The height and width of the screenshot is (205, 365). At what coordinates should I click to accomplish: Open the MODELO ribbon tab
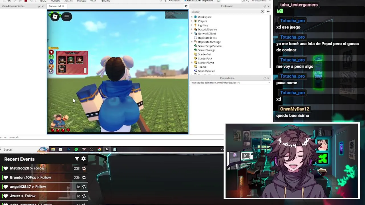[x=55, y=1]
